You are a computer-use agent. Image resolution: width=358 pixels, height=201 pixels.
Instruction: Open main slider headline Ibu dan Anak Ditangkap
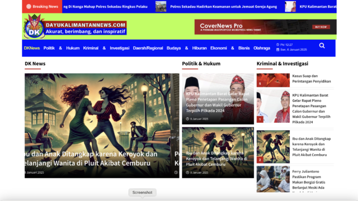click(91, 159)
